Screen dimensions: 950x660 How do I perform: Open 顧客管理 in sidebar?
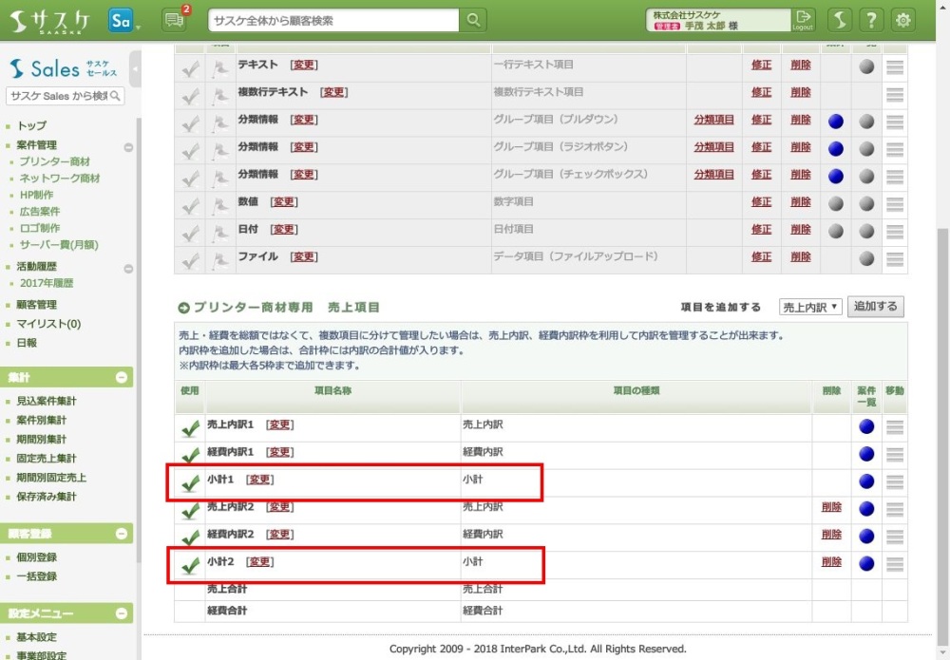coord(36,305)
